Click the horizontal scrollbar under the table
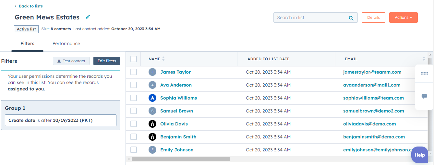The width and height of the screenshot is (434, 165). 181,159
